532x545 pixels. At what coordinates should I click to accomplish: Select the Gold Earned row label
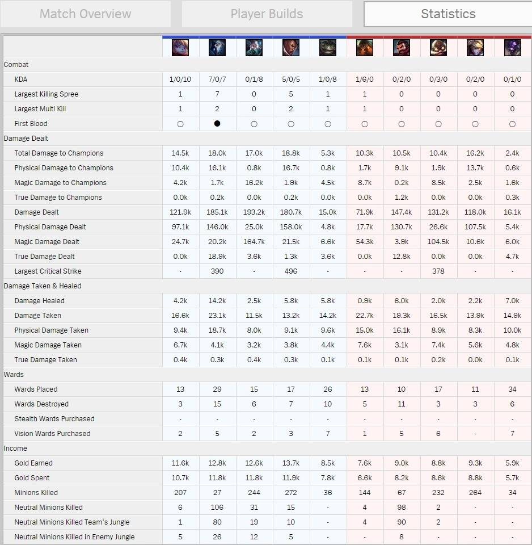coord(32,463)
